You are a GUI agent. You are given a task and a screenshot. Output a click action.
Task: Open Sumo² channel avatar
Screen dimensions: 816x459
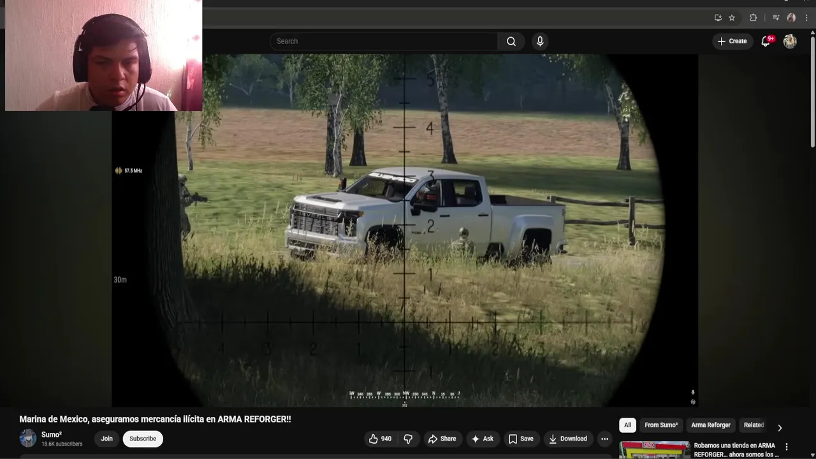click(28, 439)
